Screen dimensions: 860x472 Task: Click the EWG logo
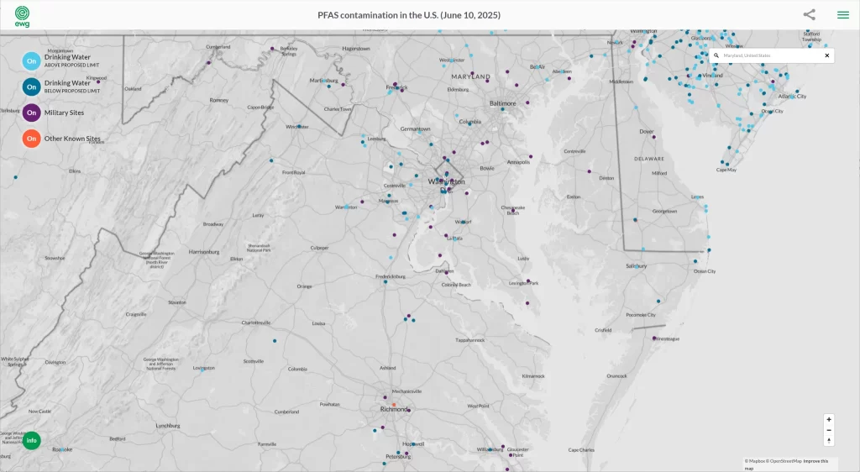click(x=22, y=15)
